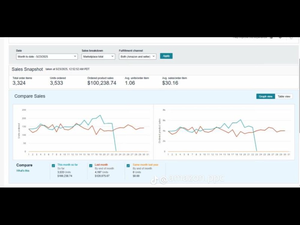Click the $120,075.07 last month total
Viewport: 300px width, 225px height.
pyautogui.click(x=102, y=176)
